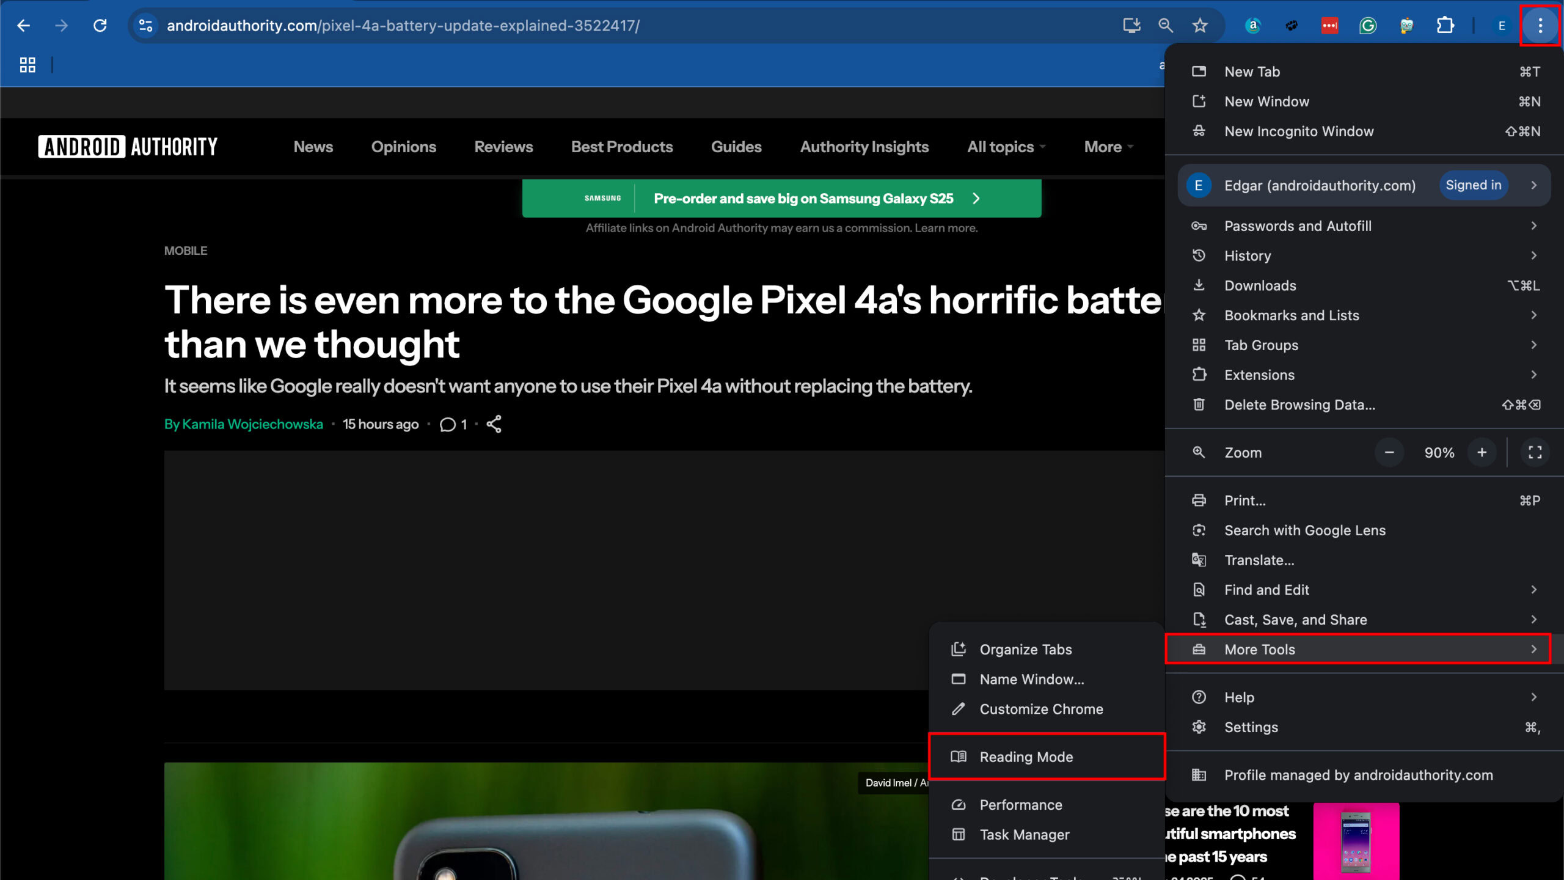
Task: Click the Organize Tabs option
Action: click(1027, 649)
